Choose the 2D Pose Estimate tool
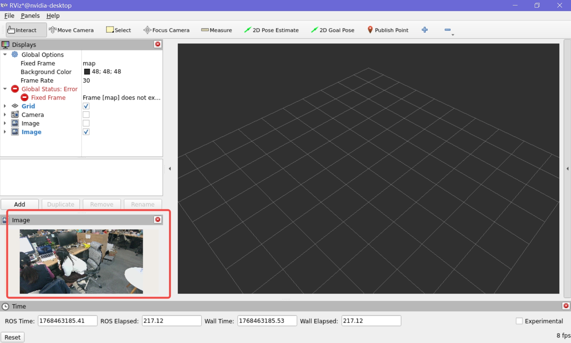 [271, 30]
